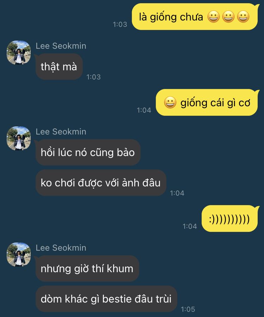The image size is (264, 317).
Task: Tap the 1:03 timestamp next to 'thật mà'
Action: coord(93,77)
